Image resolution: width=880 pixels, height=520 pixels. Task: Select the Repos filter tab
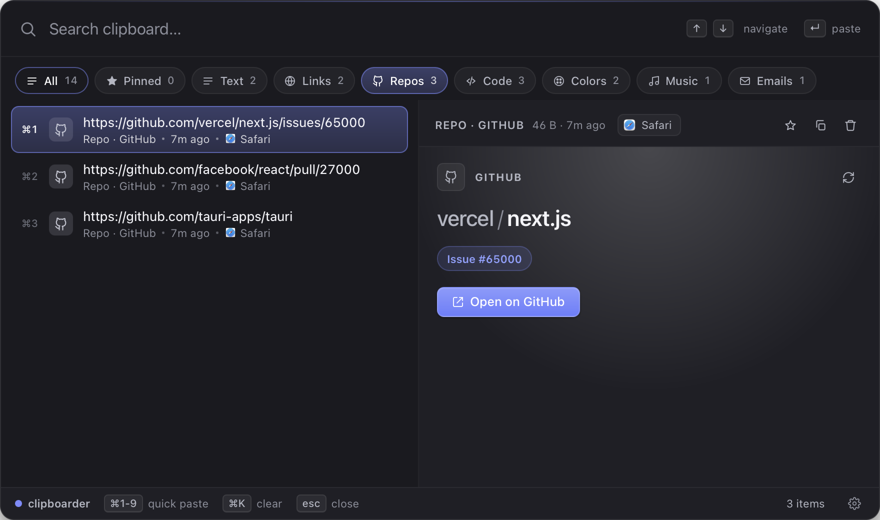[x=404, y=80]
